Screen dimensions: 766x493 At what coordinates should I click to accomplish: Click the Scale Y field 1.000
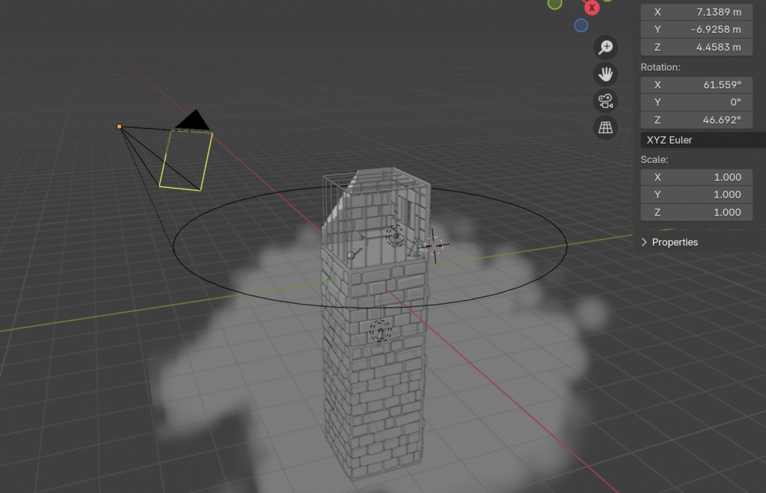pos(696,195)
